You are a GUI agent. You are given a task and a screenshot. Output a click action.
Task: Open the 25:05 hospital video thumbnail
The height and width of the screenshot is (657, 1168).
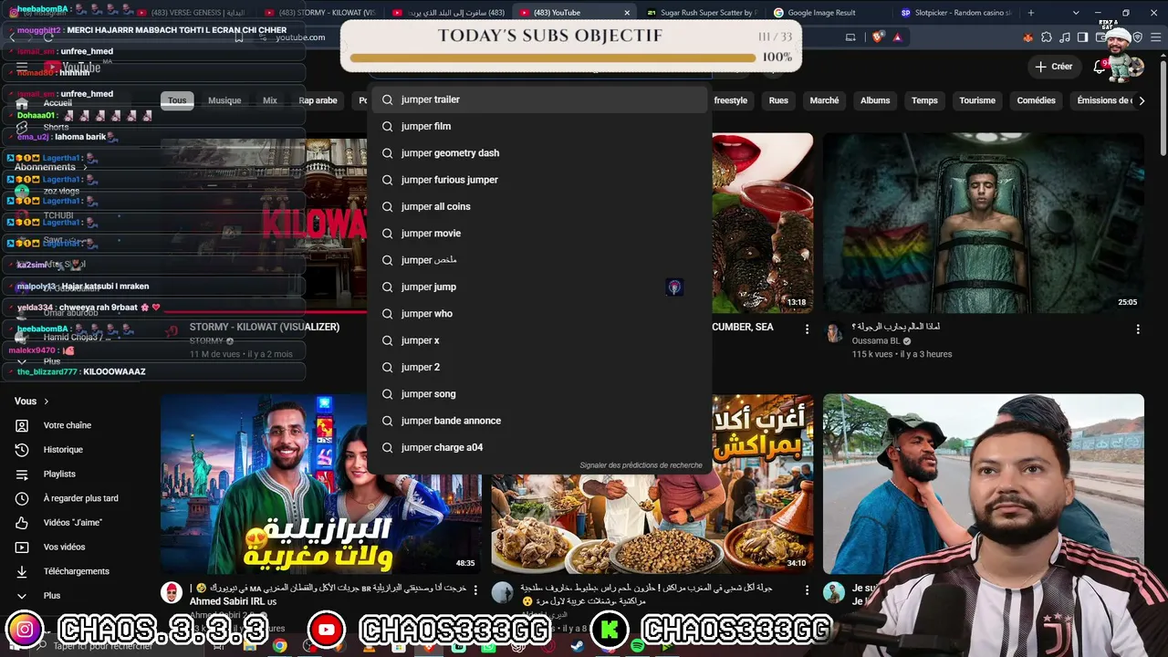coord(984,224)
